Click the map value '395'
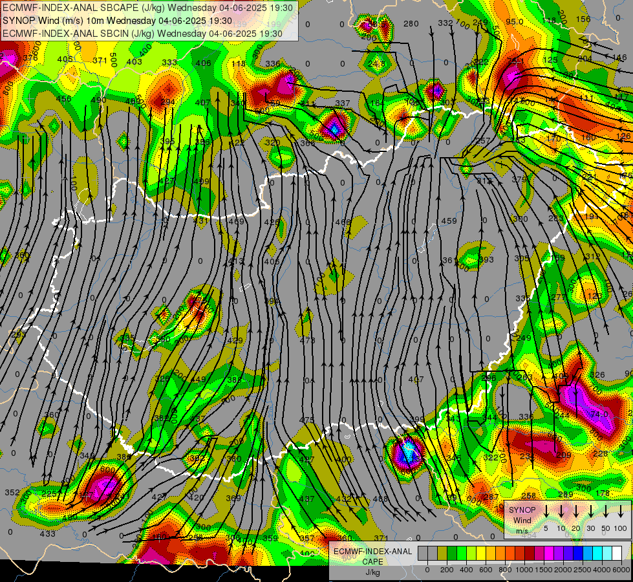 point(167,142)
